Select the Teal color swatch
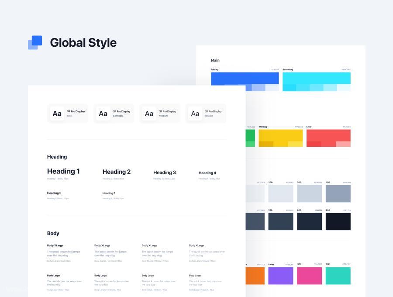 point(338,276)
